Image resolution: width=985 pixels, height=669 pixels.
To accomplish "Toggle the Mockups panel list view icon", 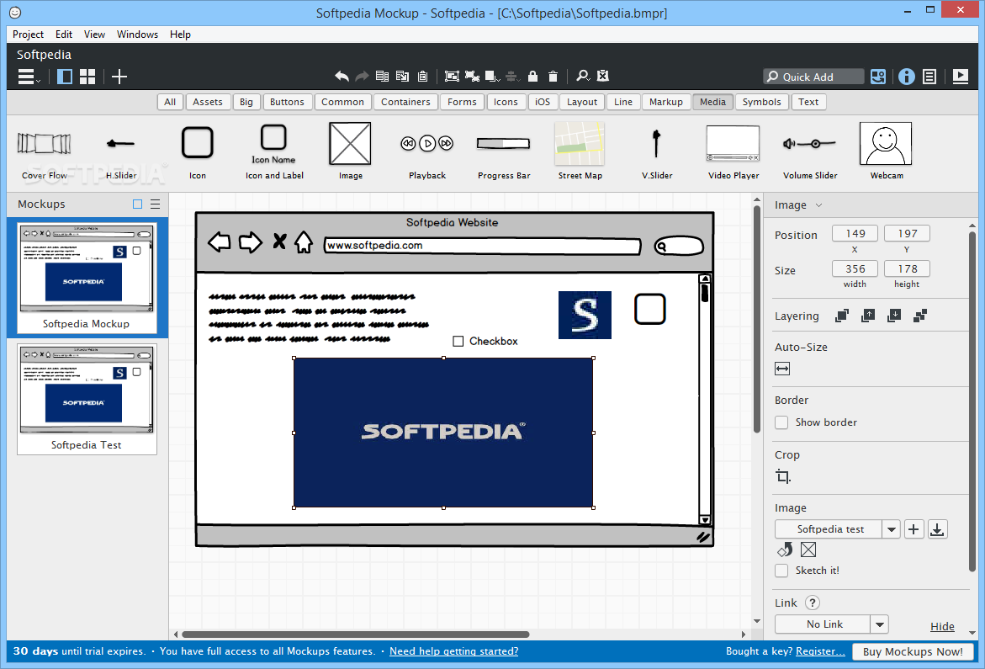I will pyautogui.click(x=155, y=204).
